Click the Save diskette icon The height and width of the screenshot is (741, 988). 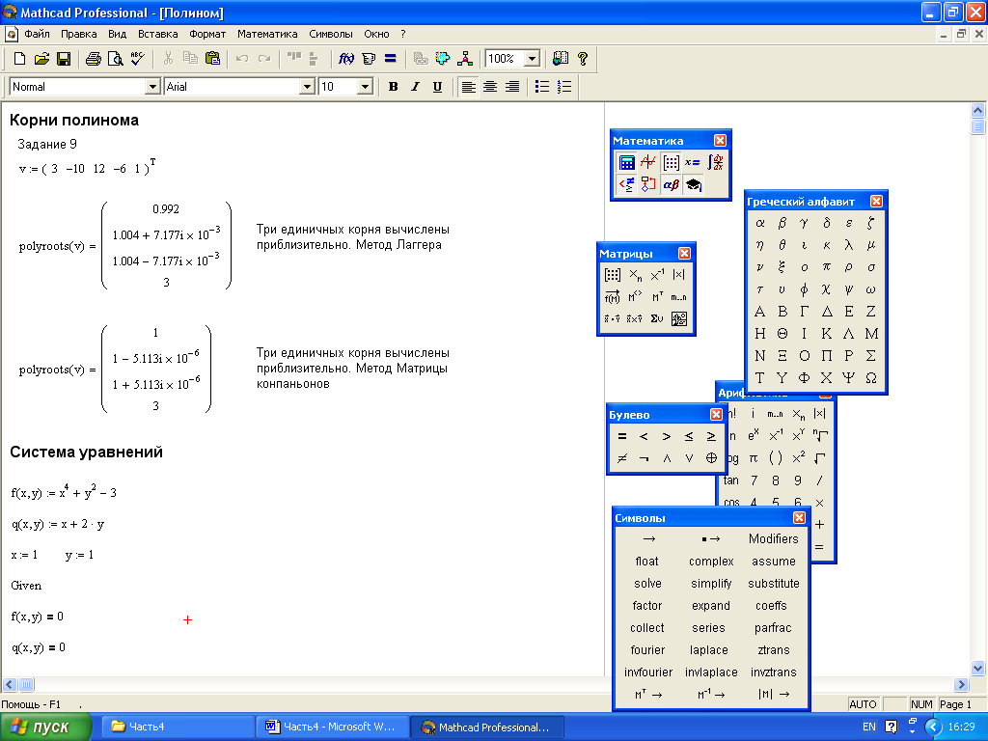point(64,59)
